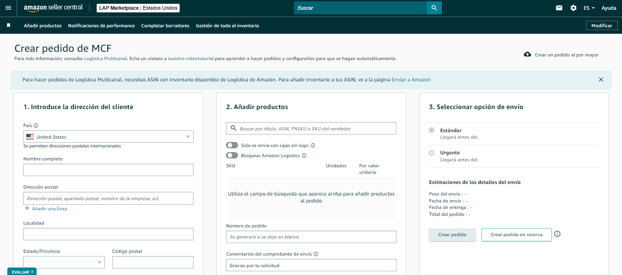Click the Crear pedido de MCF heading
The width and height of the screenshot is (622, 275).
click(x=63, y=48)
